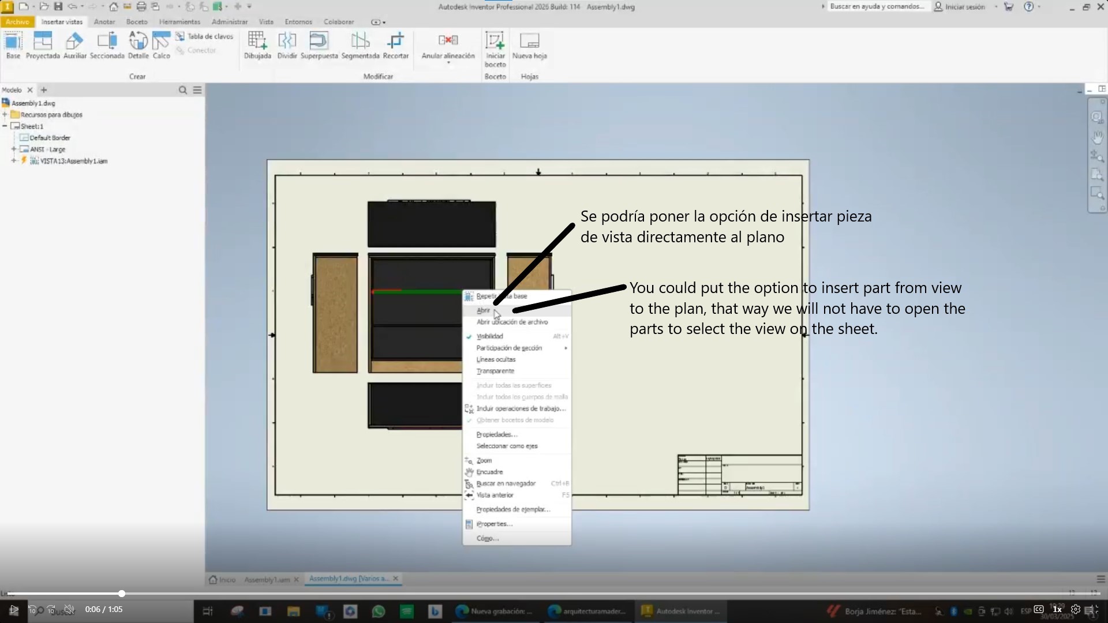The image size is (1108, 623).
Task: Toggle Visibilidad in the context menu
Action: pyautogui.click(x=491, y=336)
